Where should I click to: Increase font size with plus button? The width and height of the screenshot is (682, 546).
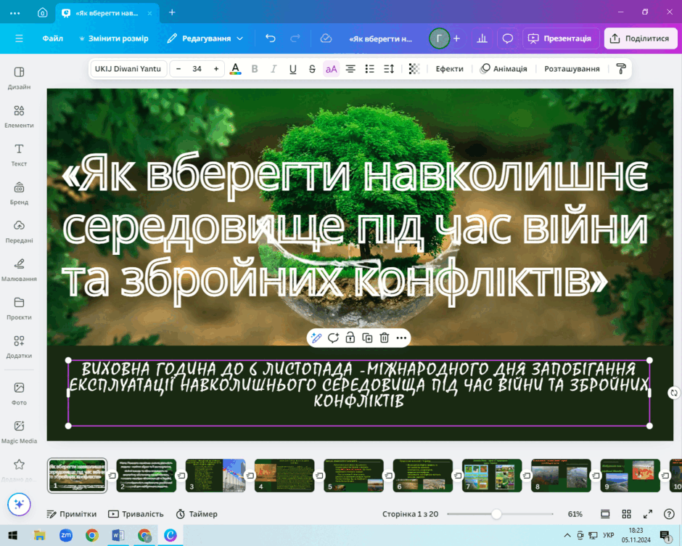tap(216, 69)
